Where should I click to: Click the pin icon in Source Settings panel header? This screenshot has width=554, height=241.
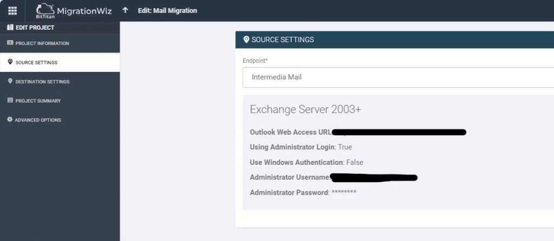(246, 39)
